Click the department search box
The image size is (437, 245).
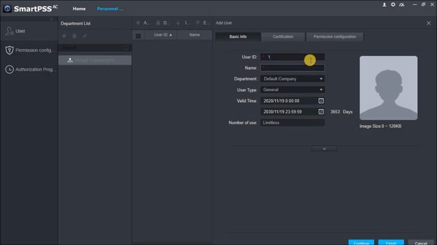[95, 48]
